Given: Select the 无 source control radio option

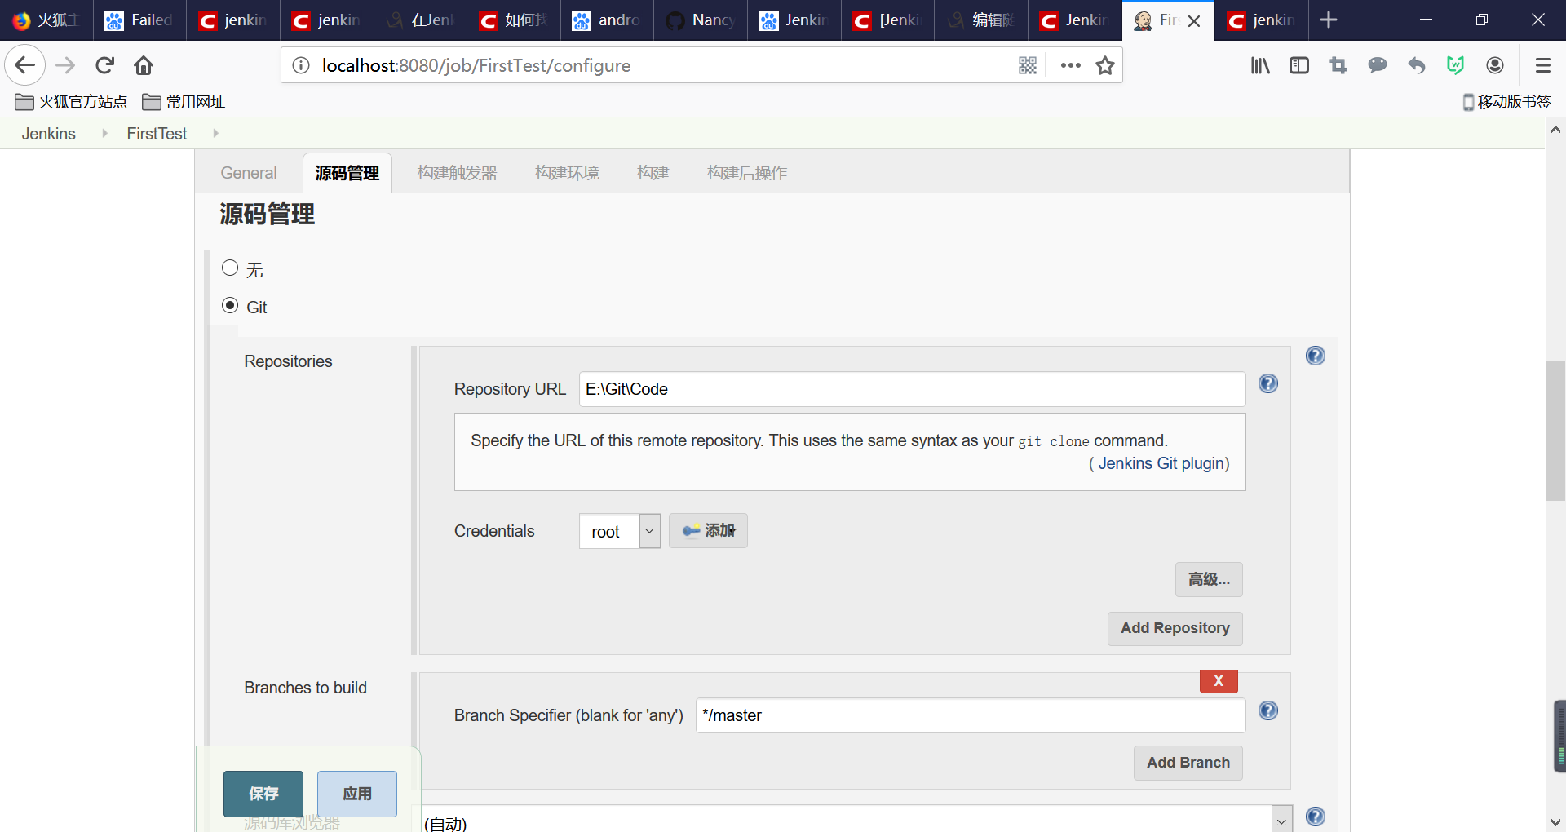Looking at the screenshot, I should coord(230,268).
